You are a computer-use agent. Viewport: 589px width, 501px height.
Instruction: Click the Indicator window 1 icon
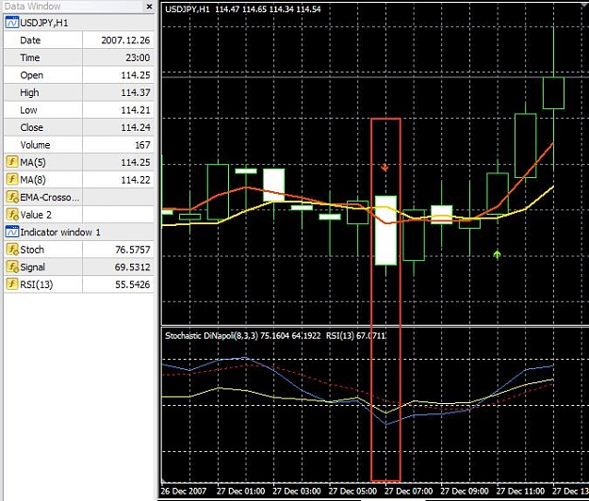click(x=12, y=232)
